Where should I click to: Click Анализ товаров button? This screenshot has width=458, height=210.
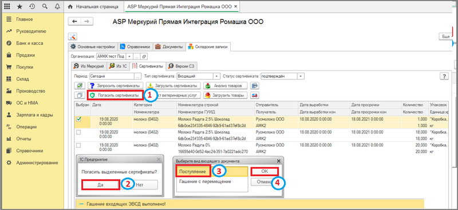[226, 86]
